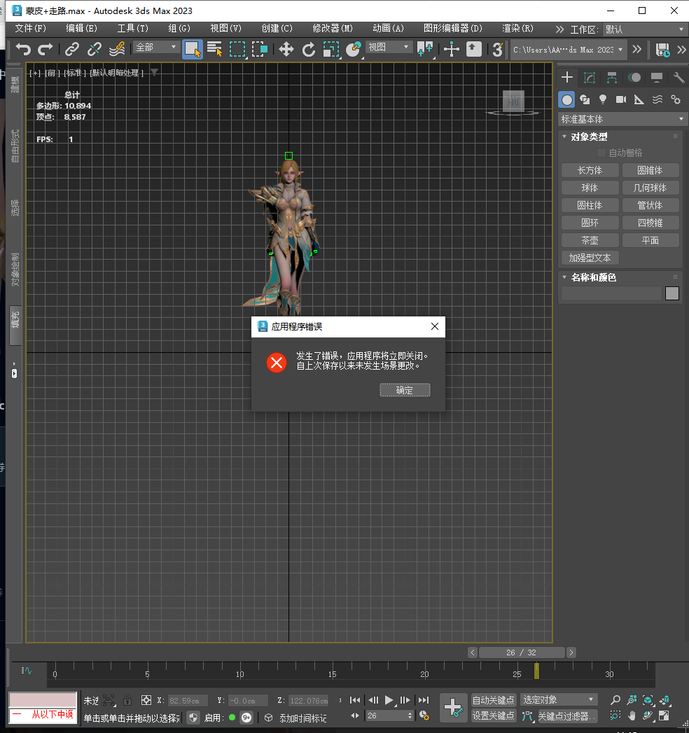Click the 茶壶 teapot button
The width and height of the screenshot is (689, 733).
coord(590,240)
